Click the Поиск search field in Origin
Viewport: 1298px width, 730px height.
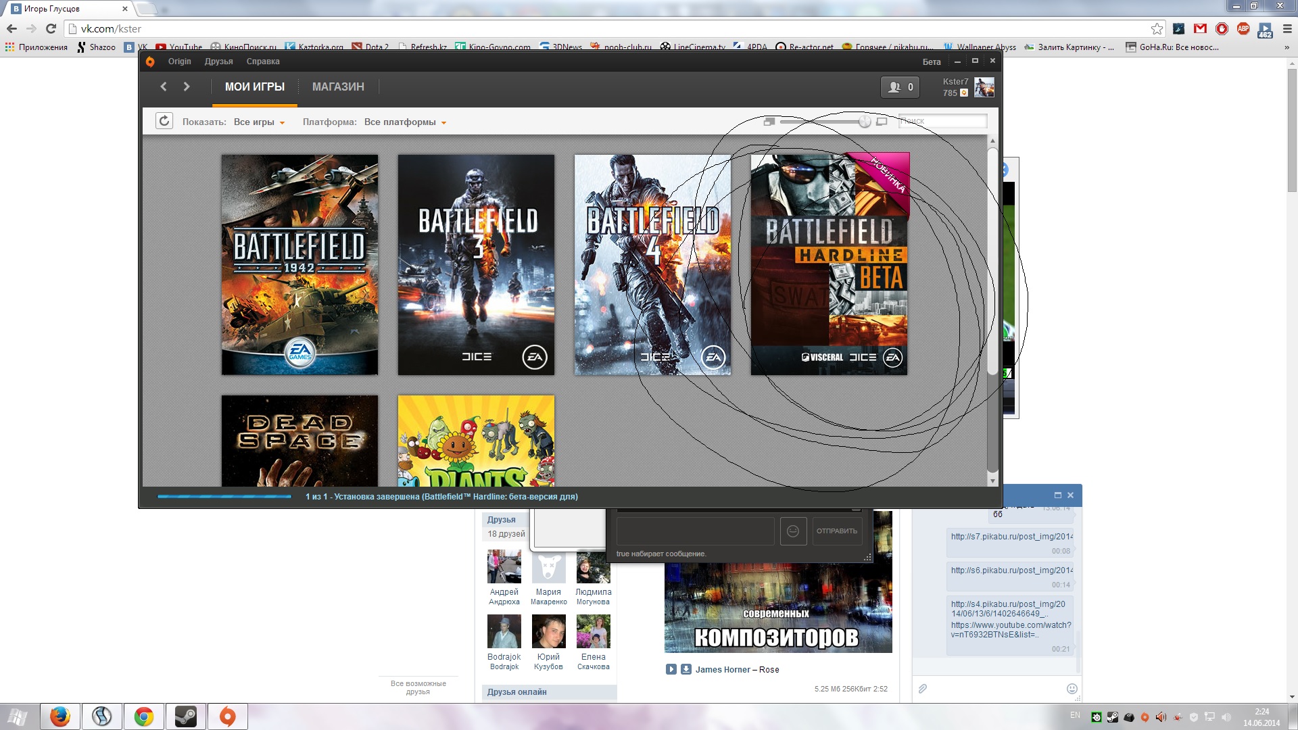tap(942, 121)
